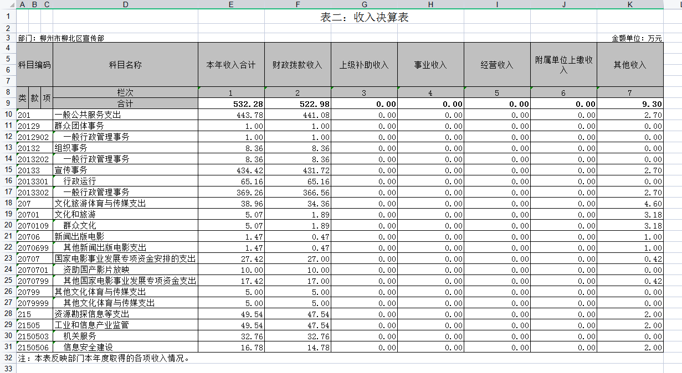The image size is (682, 373).
Task: Select subject code cell 2150506
Action: (35, 347)
